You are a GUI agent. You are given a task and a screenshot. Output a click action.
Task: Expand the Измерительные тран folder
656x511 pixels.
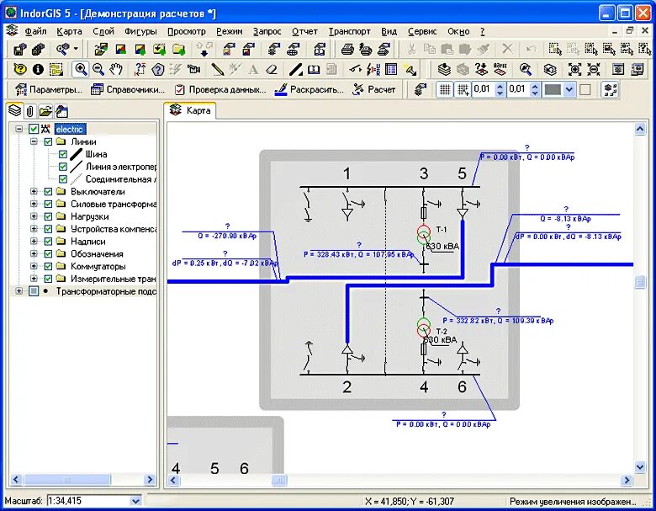(34, 279)
